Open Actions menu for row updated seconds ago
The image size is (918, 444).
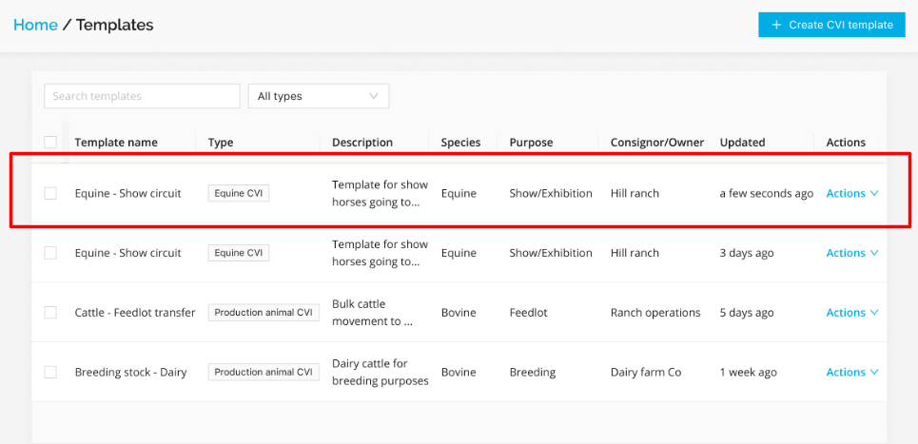point(851,193)
